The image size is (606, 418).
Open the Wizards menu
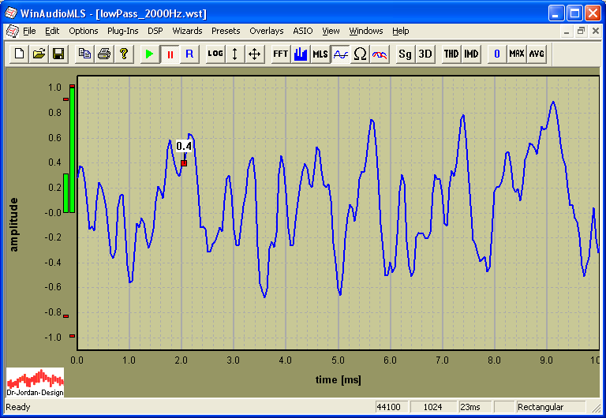(x=187, y=31)
